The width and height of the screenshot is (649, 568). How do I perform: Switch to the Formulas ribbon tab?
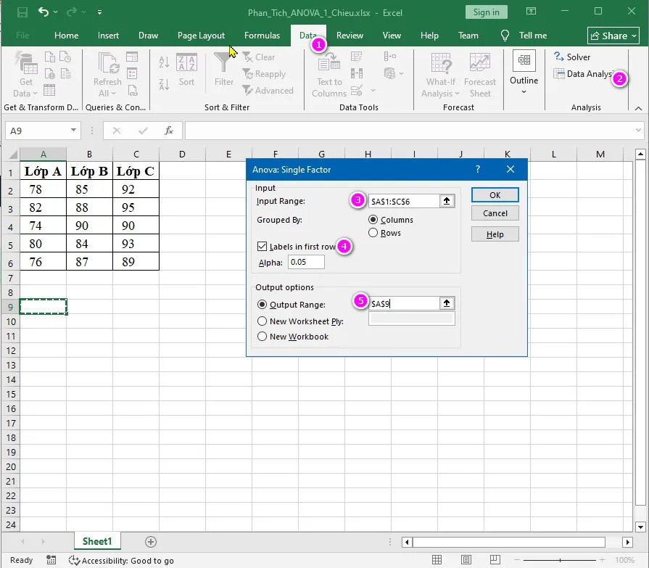coord(262,35)
